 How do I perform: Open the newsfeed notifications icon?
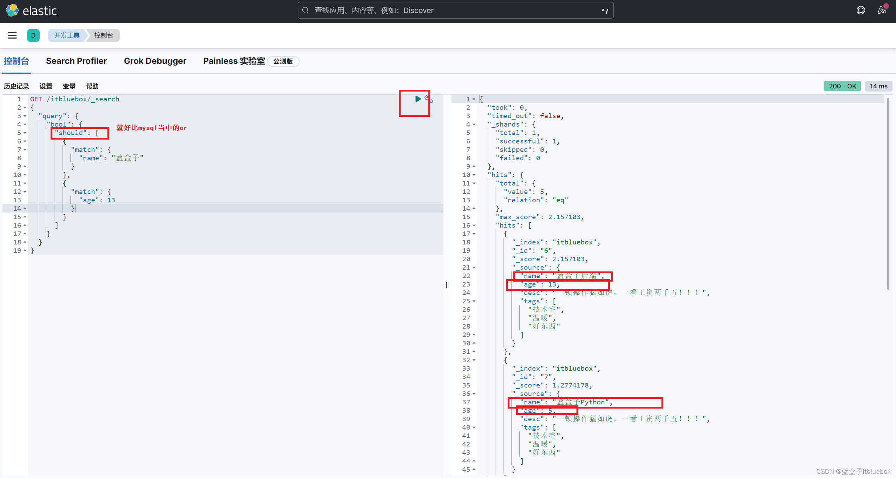882,11
